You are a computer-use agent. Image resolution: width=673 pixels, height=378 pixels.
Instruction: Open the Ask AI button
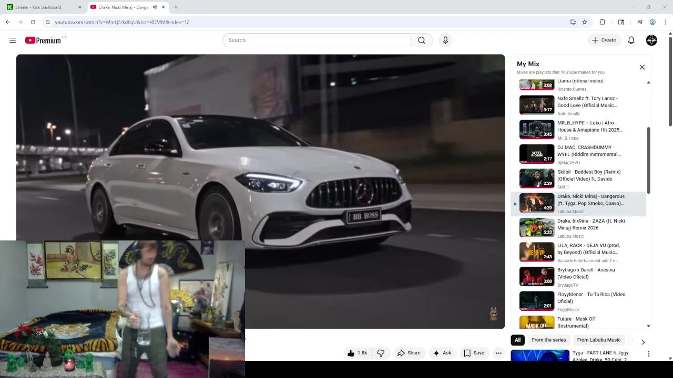[x=442, y=353]
